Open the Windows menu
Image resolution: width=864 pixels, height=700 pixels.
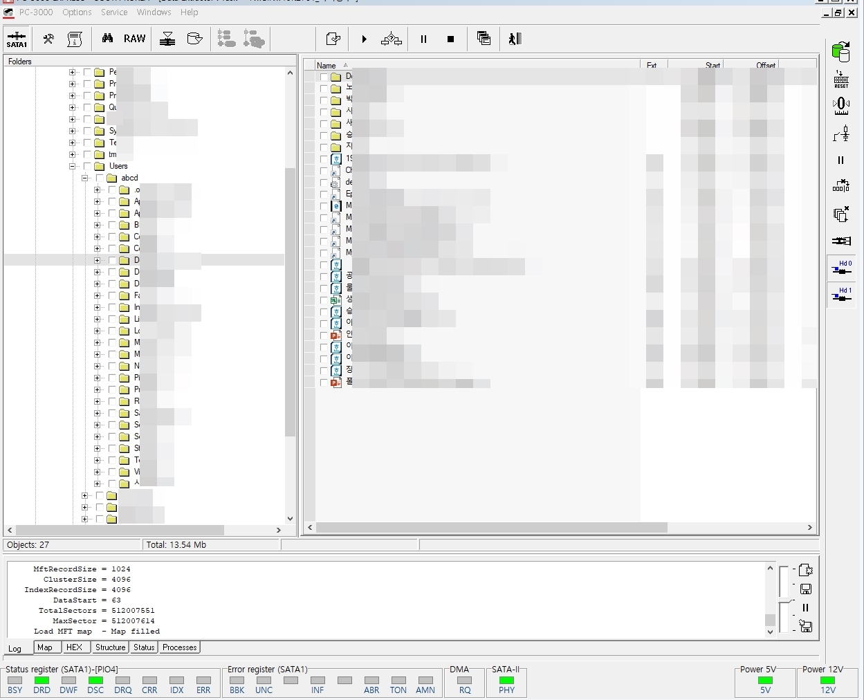[154, 12]
